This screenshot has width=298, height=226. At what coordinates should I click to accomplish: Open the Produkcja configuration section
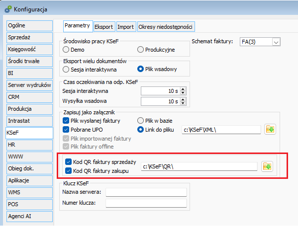(29, 109)
